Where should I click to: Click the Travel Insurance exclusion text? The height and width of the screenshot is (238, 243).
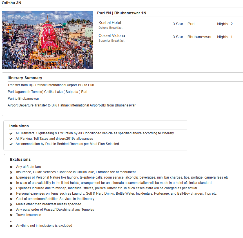(x=29, y=215)
